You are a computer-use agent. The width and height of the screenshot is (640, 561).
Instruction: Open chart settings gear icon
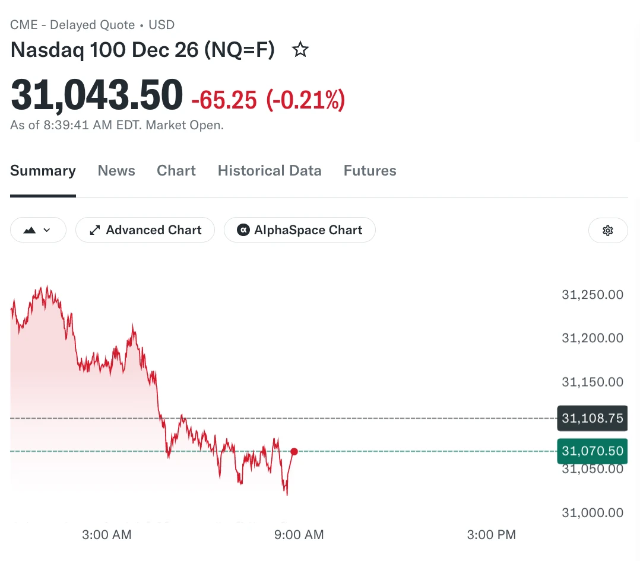(608, 230)
